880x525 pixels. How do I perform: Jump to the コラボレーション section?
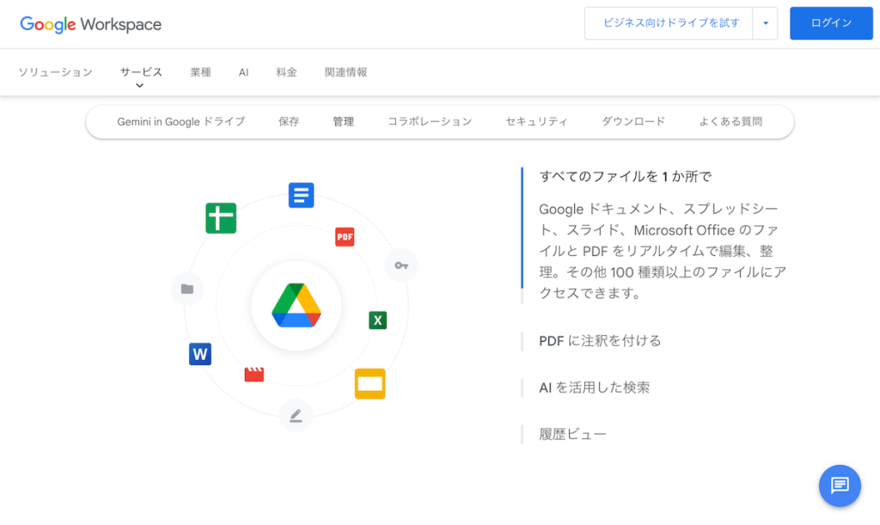[430, 122]
